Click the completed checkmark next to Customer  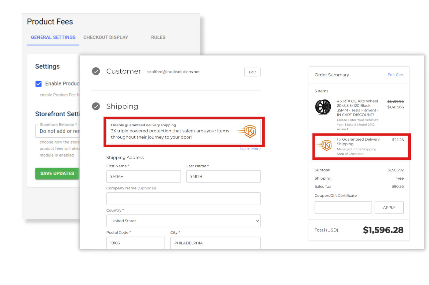coord(96,71)
